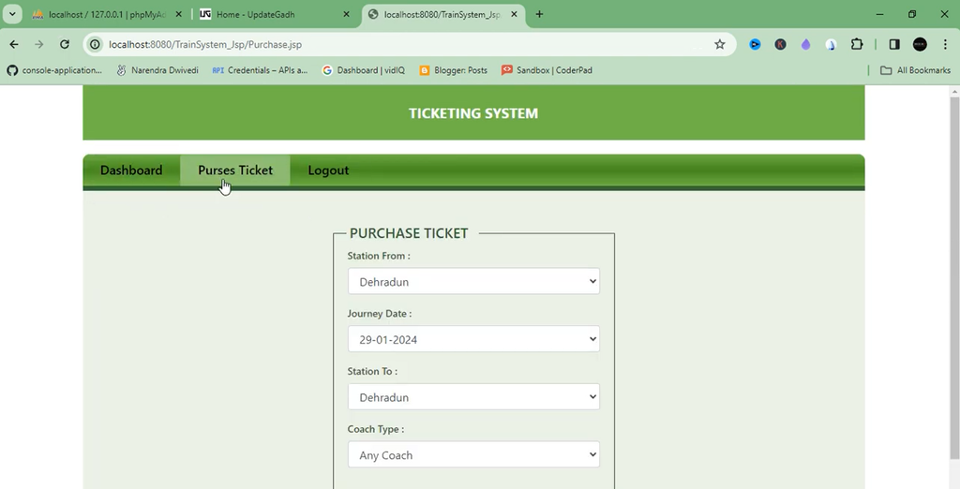Image resolution: width=960 pixels, height=489 pixels.
Task: Open the Credentials – APIs bookmark
Action: pyautogui.click(x=260, y=70)
